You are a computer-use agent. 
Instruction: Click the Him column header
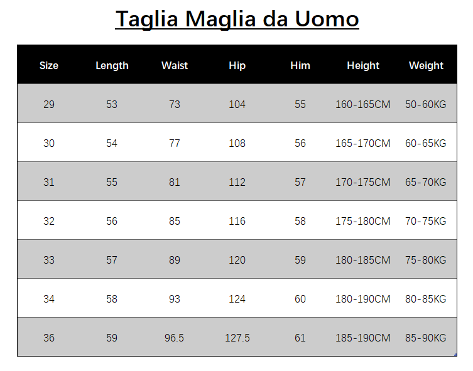coord(300,65)
